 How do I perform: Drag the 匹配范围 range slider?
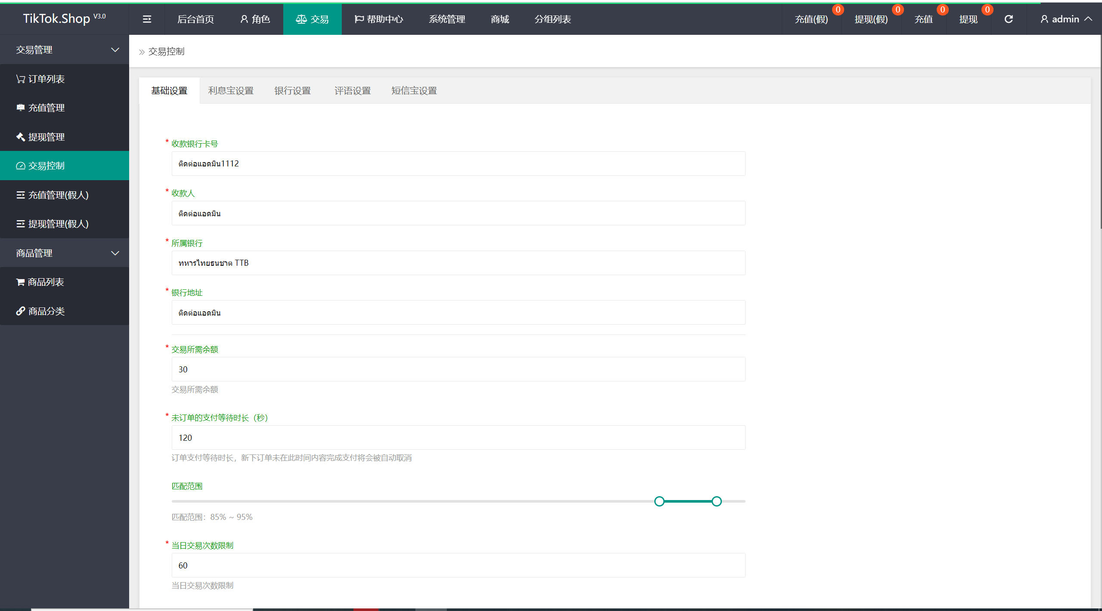(x=659, y=500)
